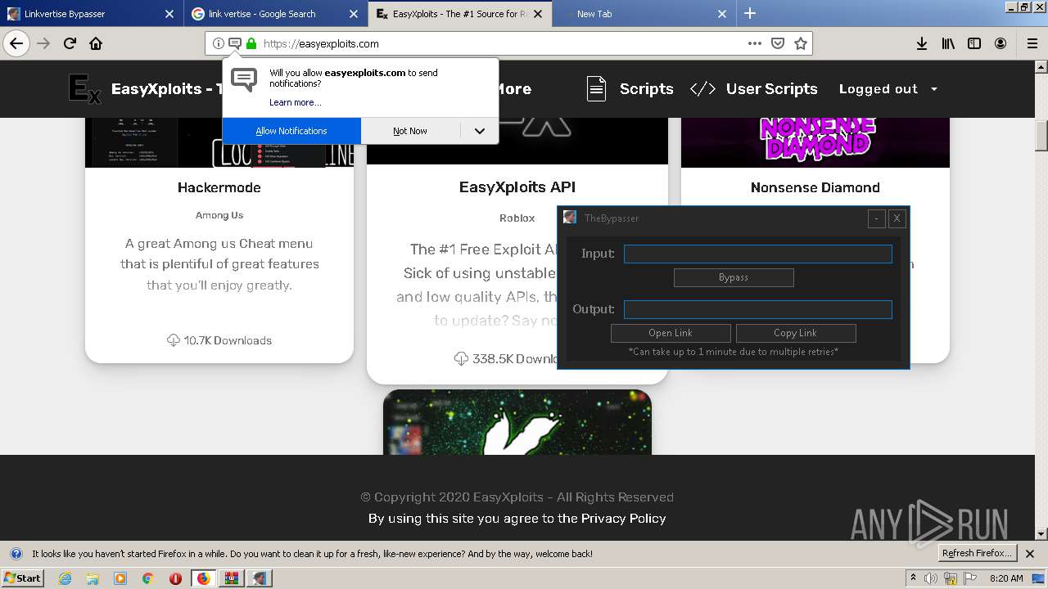Click Copy Link in TheBypasser
Viewport: 1048px width, 589px height.
pos(796,333)
